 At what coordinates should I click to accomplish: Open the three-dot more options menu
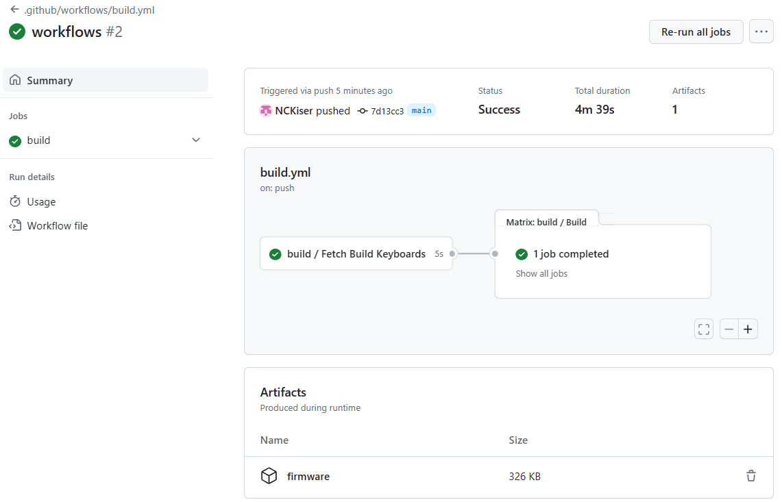click(761, 32)
